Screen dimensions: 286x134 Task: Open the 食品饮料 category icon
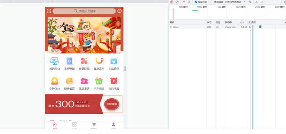(99, 61)
